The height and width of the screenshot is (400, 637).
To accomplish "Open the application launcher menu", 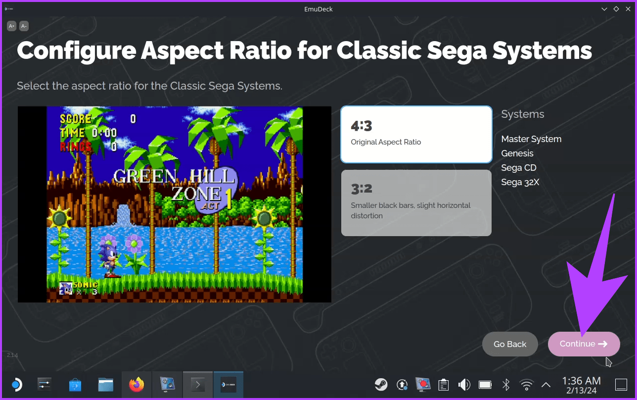I will [x=16, y=384].
